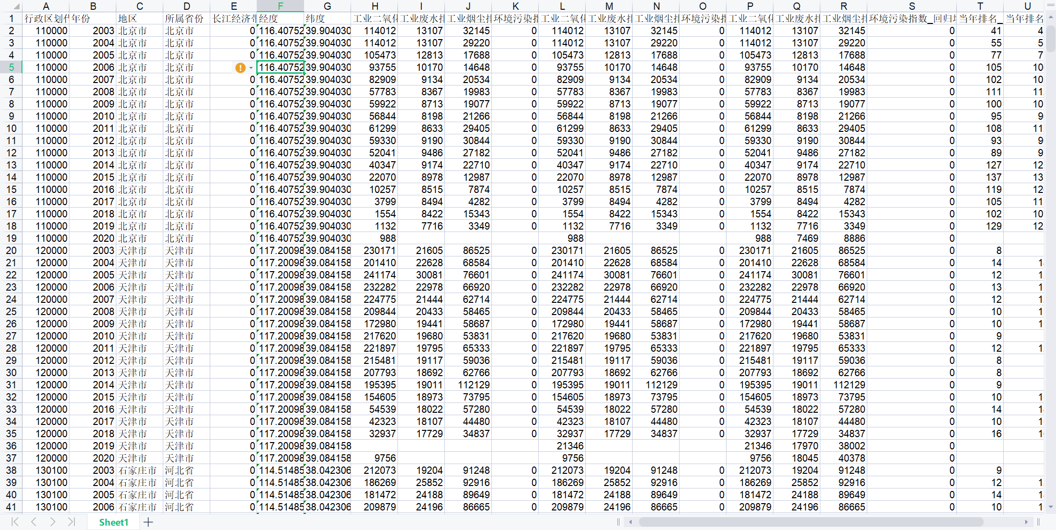Click the next sheet navigation arrow
Image resolution: width=1056 pixels, height=530 pixels.
pos(52,522)
